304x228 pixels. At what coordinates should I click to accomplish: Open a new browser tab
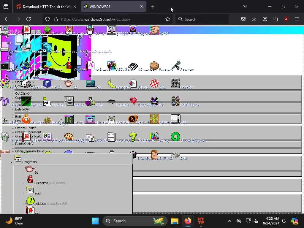click(x=153, y=7)
